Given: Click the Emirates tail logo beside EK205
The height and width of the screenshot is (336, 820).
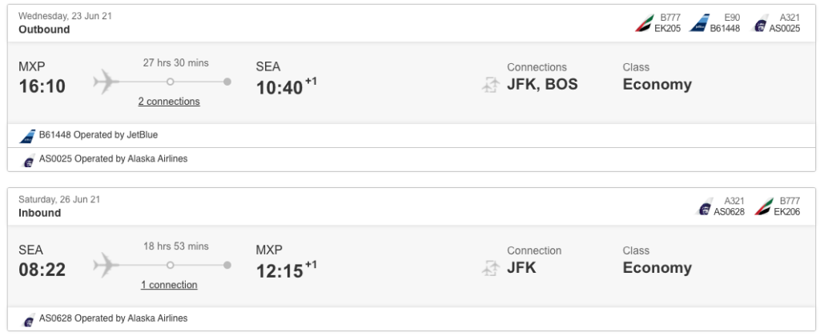Looking at the screenshot, I should [645, 23].
